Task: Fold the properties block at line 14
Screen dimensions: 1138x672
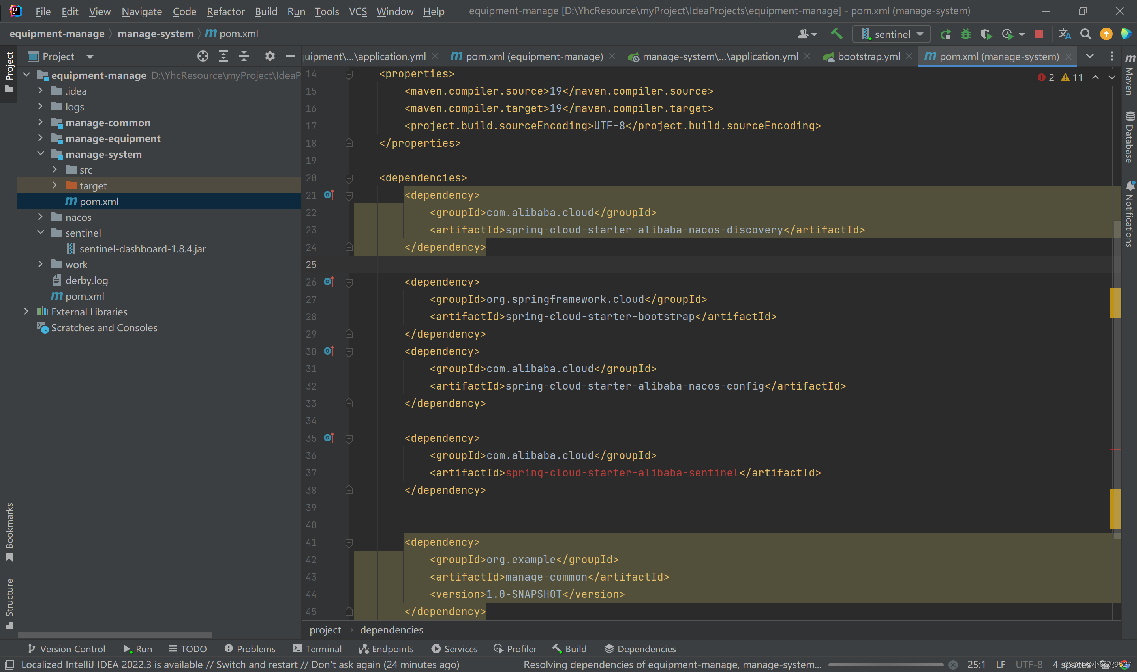Action: [x=349, y=74]
